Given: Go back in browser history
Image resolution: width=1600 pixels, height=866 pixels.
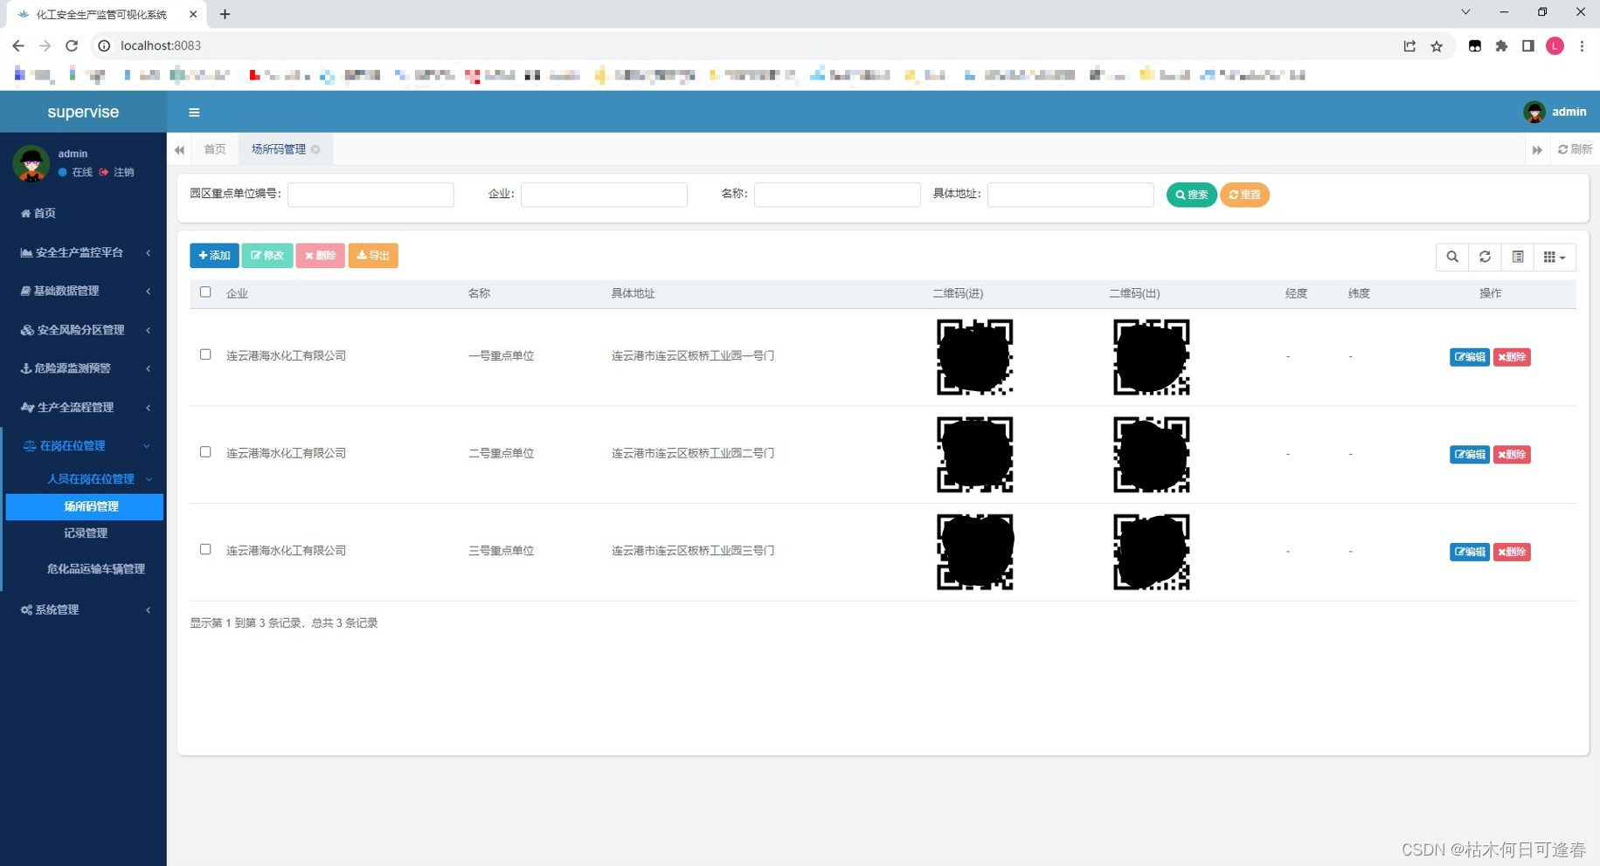Looking at the screenshot, I should point(18,45).
